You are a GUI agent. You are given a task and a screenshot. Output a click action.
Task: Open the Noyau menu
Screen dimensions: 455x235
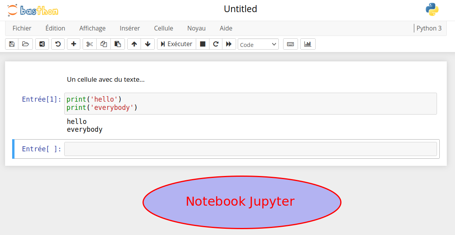point(196,28)
